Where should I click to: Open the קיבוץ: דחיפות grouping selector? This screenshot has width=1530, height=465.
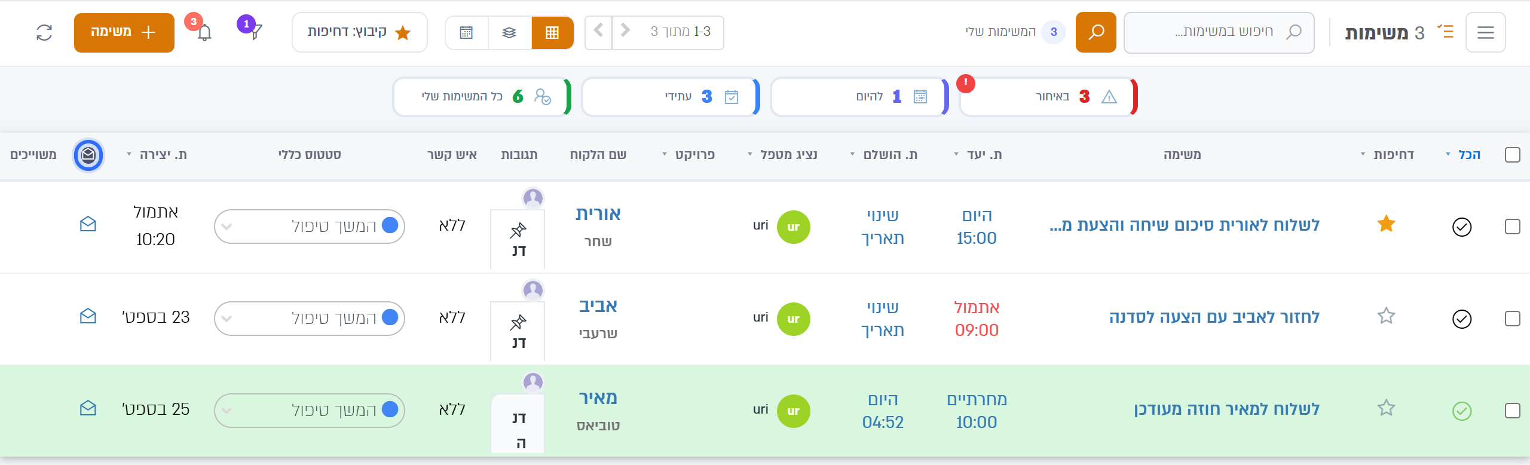(360, 32)
